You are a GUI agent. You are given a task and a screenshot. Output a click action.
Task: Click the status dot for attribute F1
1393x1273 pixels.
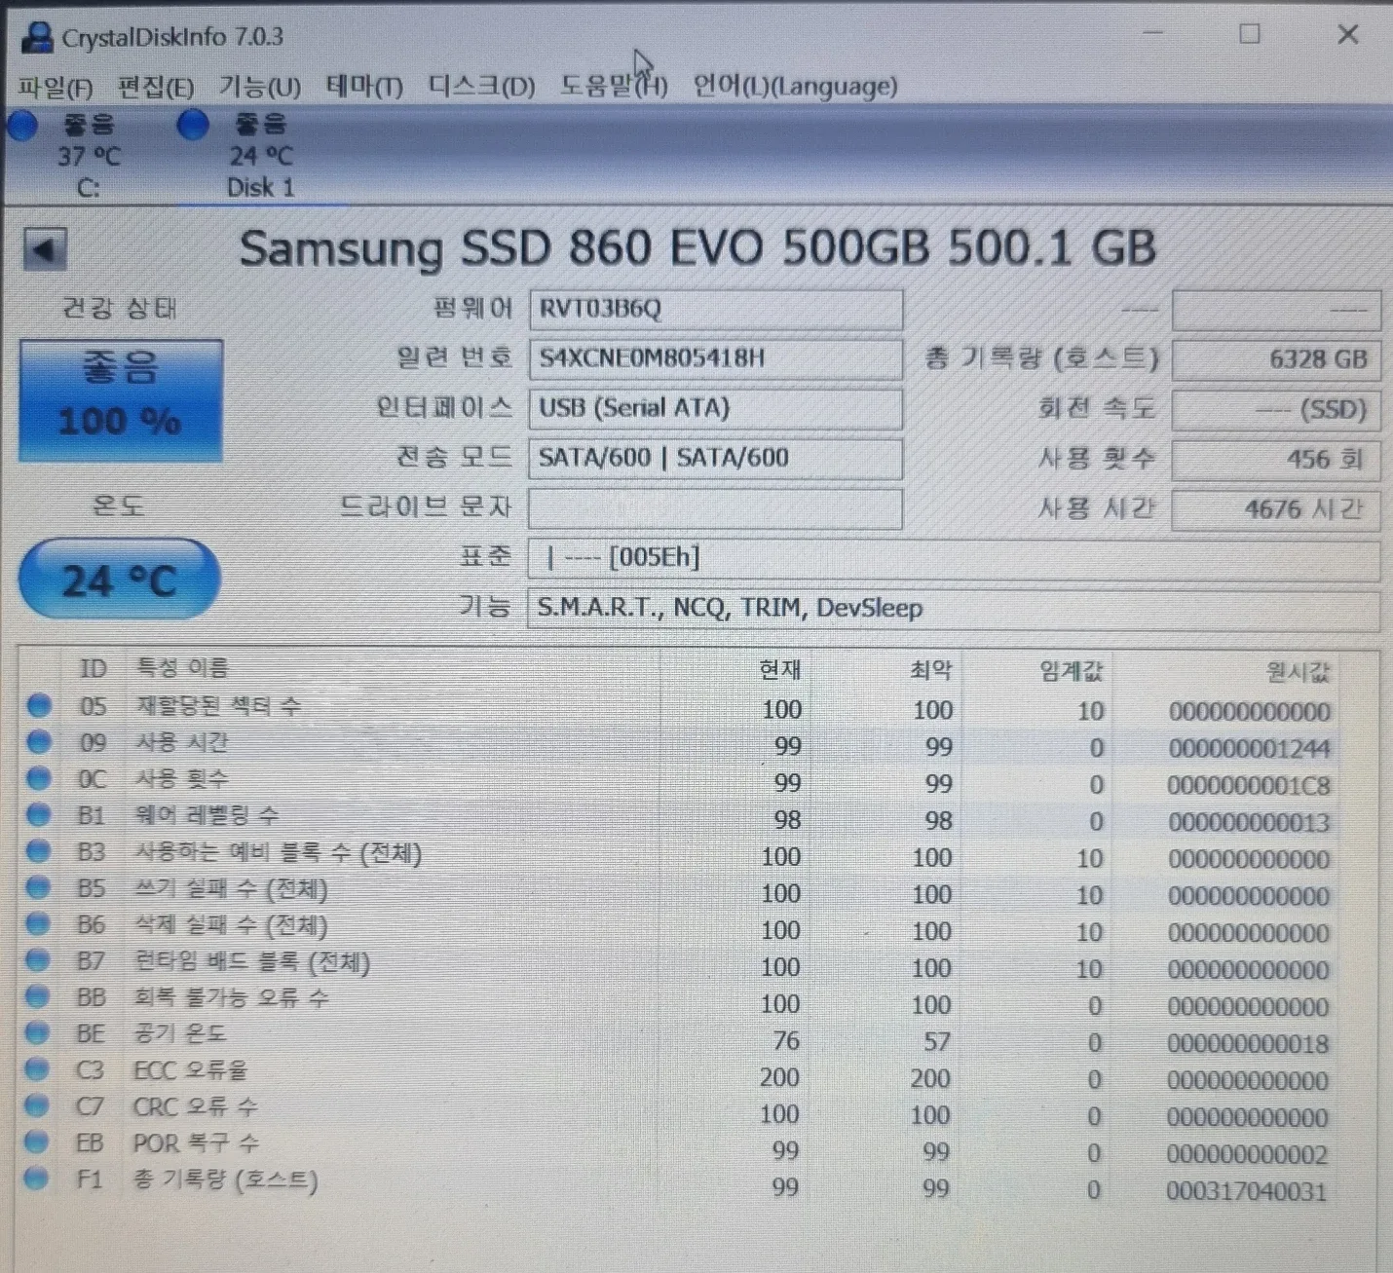pos(37,1179)
